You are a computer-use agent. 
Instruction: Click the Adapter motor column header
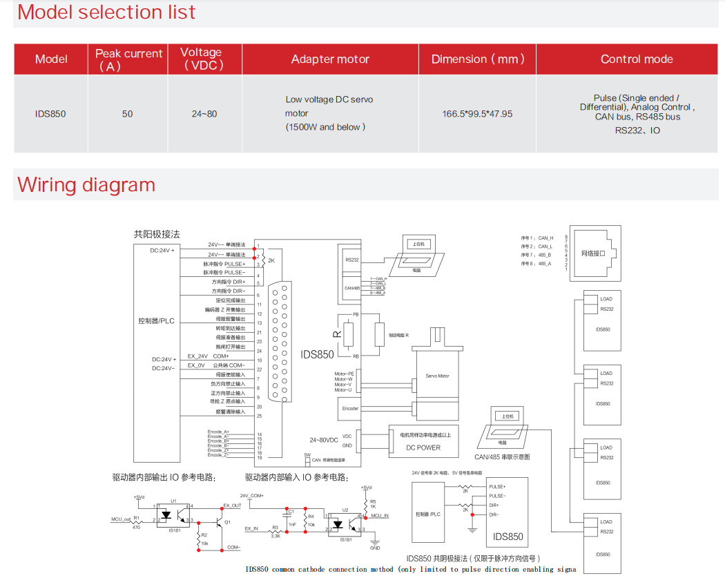[x=330, y=59]
